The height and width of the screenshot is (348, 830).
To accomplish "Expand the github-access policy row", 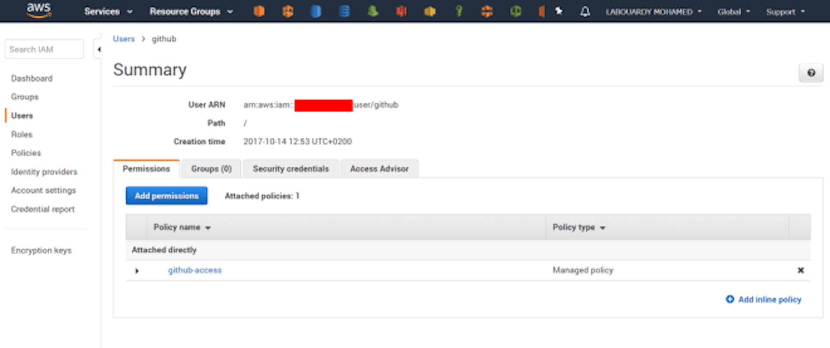I will (137, 271).
